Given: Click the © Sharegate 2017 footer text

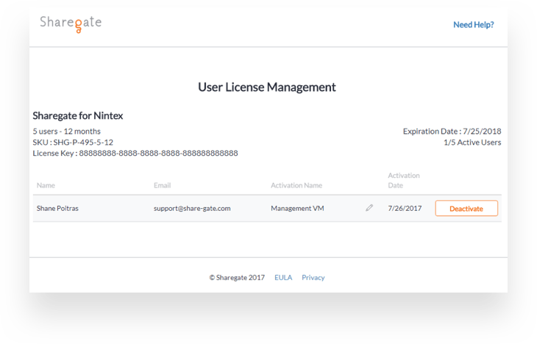Looking at the screenshot, I should click(237, 278).
